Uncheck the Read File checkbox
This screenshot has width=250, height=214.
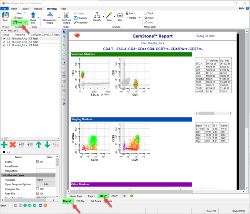point(38,193)
